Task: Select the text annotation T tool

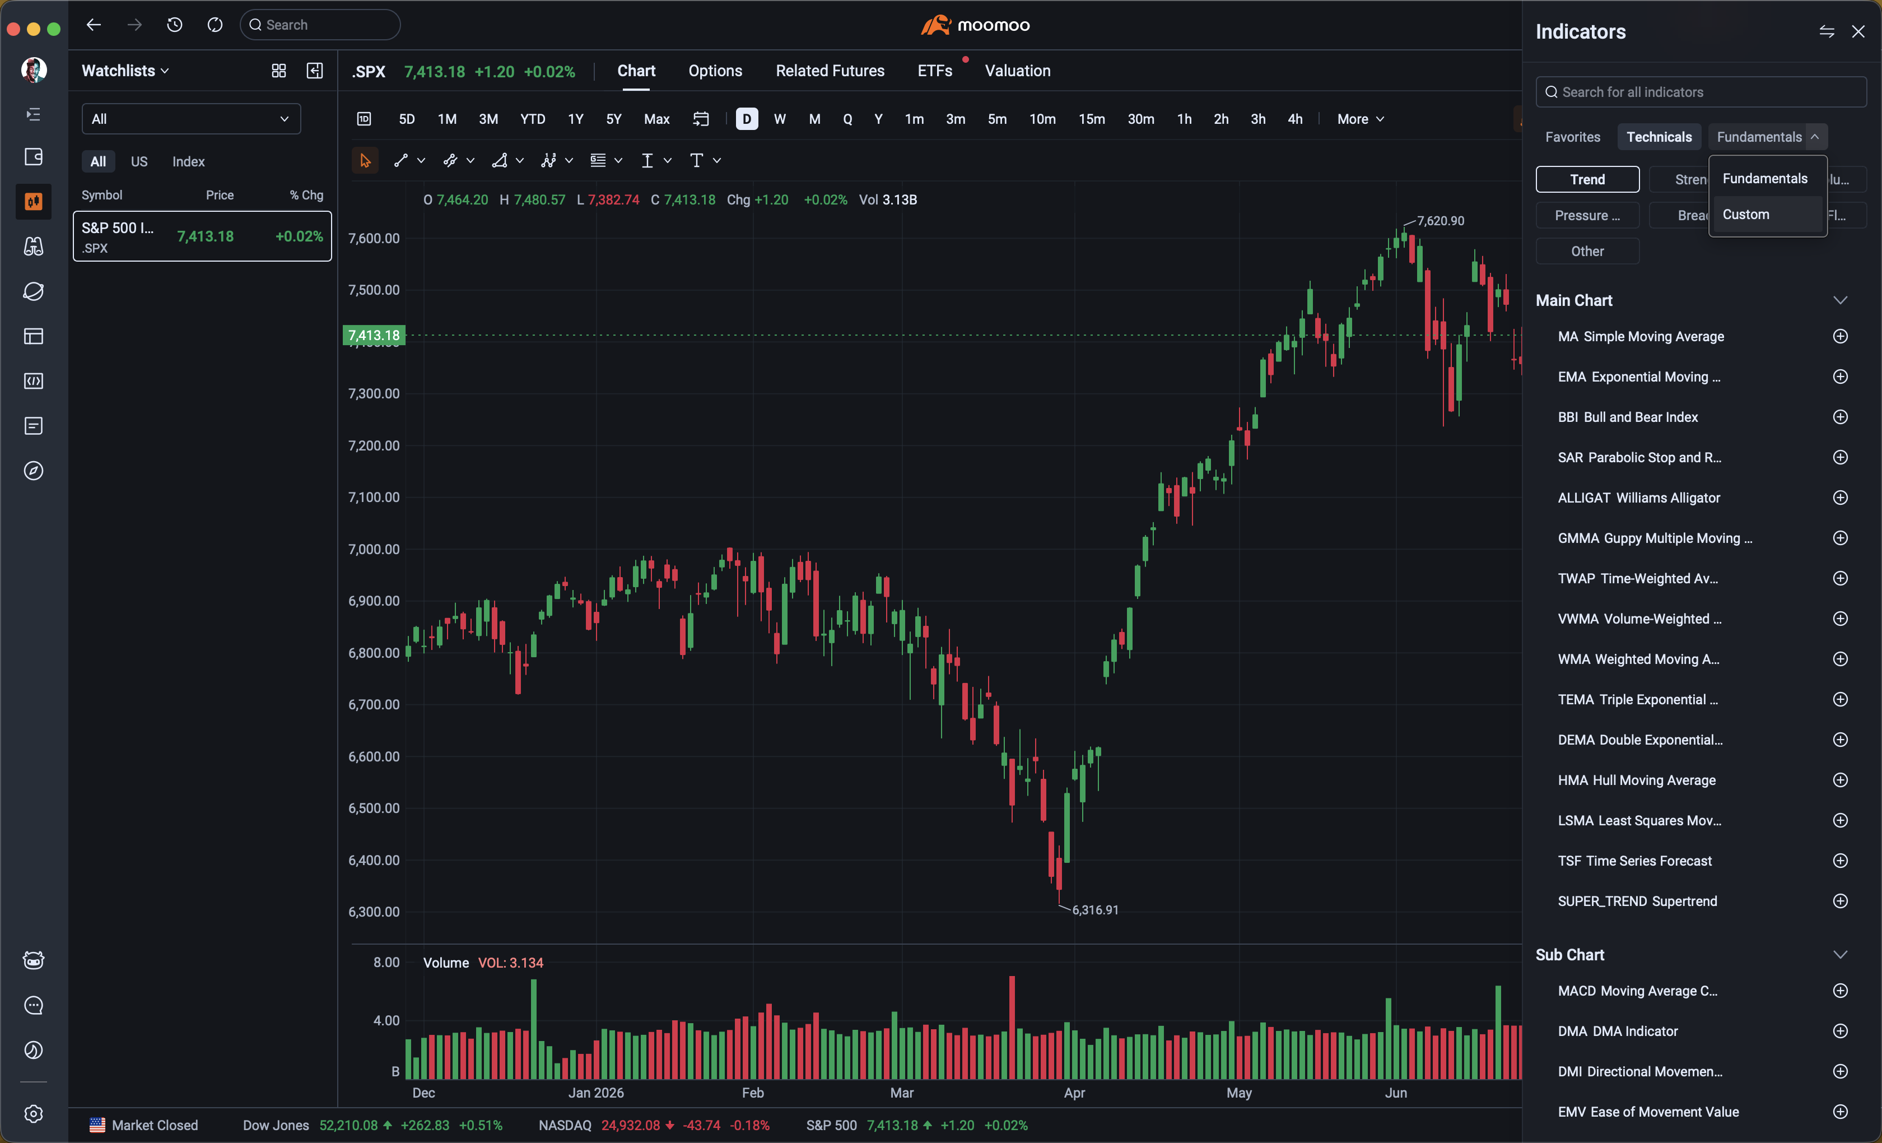Action: tap(697, 160)
